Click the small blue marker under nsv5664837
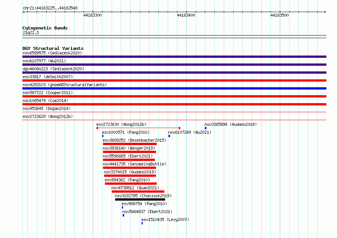Viewport: 337px width, 238px height. pyautogui.click(x=123, y=215)
